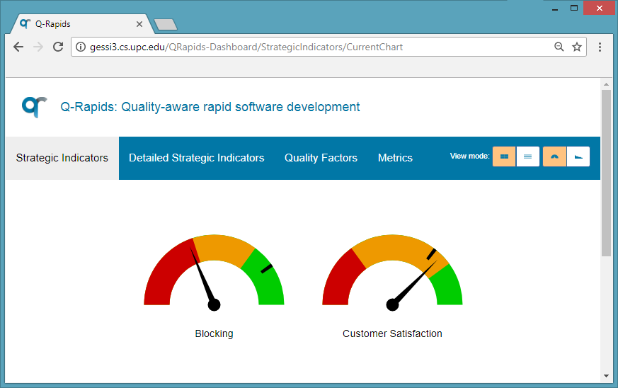Image resolution: width=618 pixels, height=388 pixels.
Task: Open the Chrome three-dot menu
Action: click(600, 47)
